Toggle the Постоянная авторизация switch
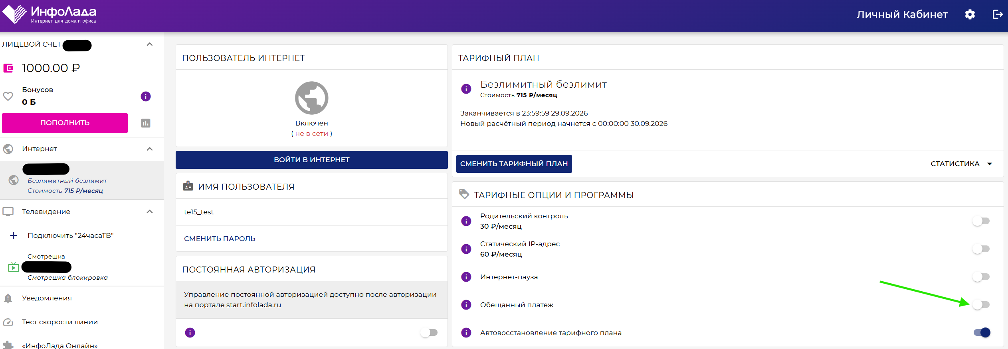This screenshot has width=1008, height=349. pyautogui.click(x=429, y=333)
